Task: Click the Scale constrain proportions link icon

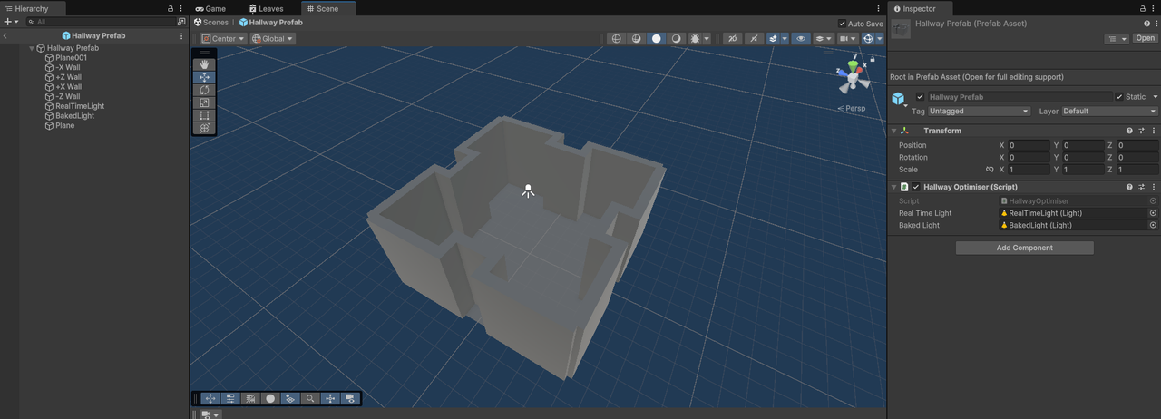Action: click(990, 170)
